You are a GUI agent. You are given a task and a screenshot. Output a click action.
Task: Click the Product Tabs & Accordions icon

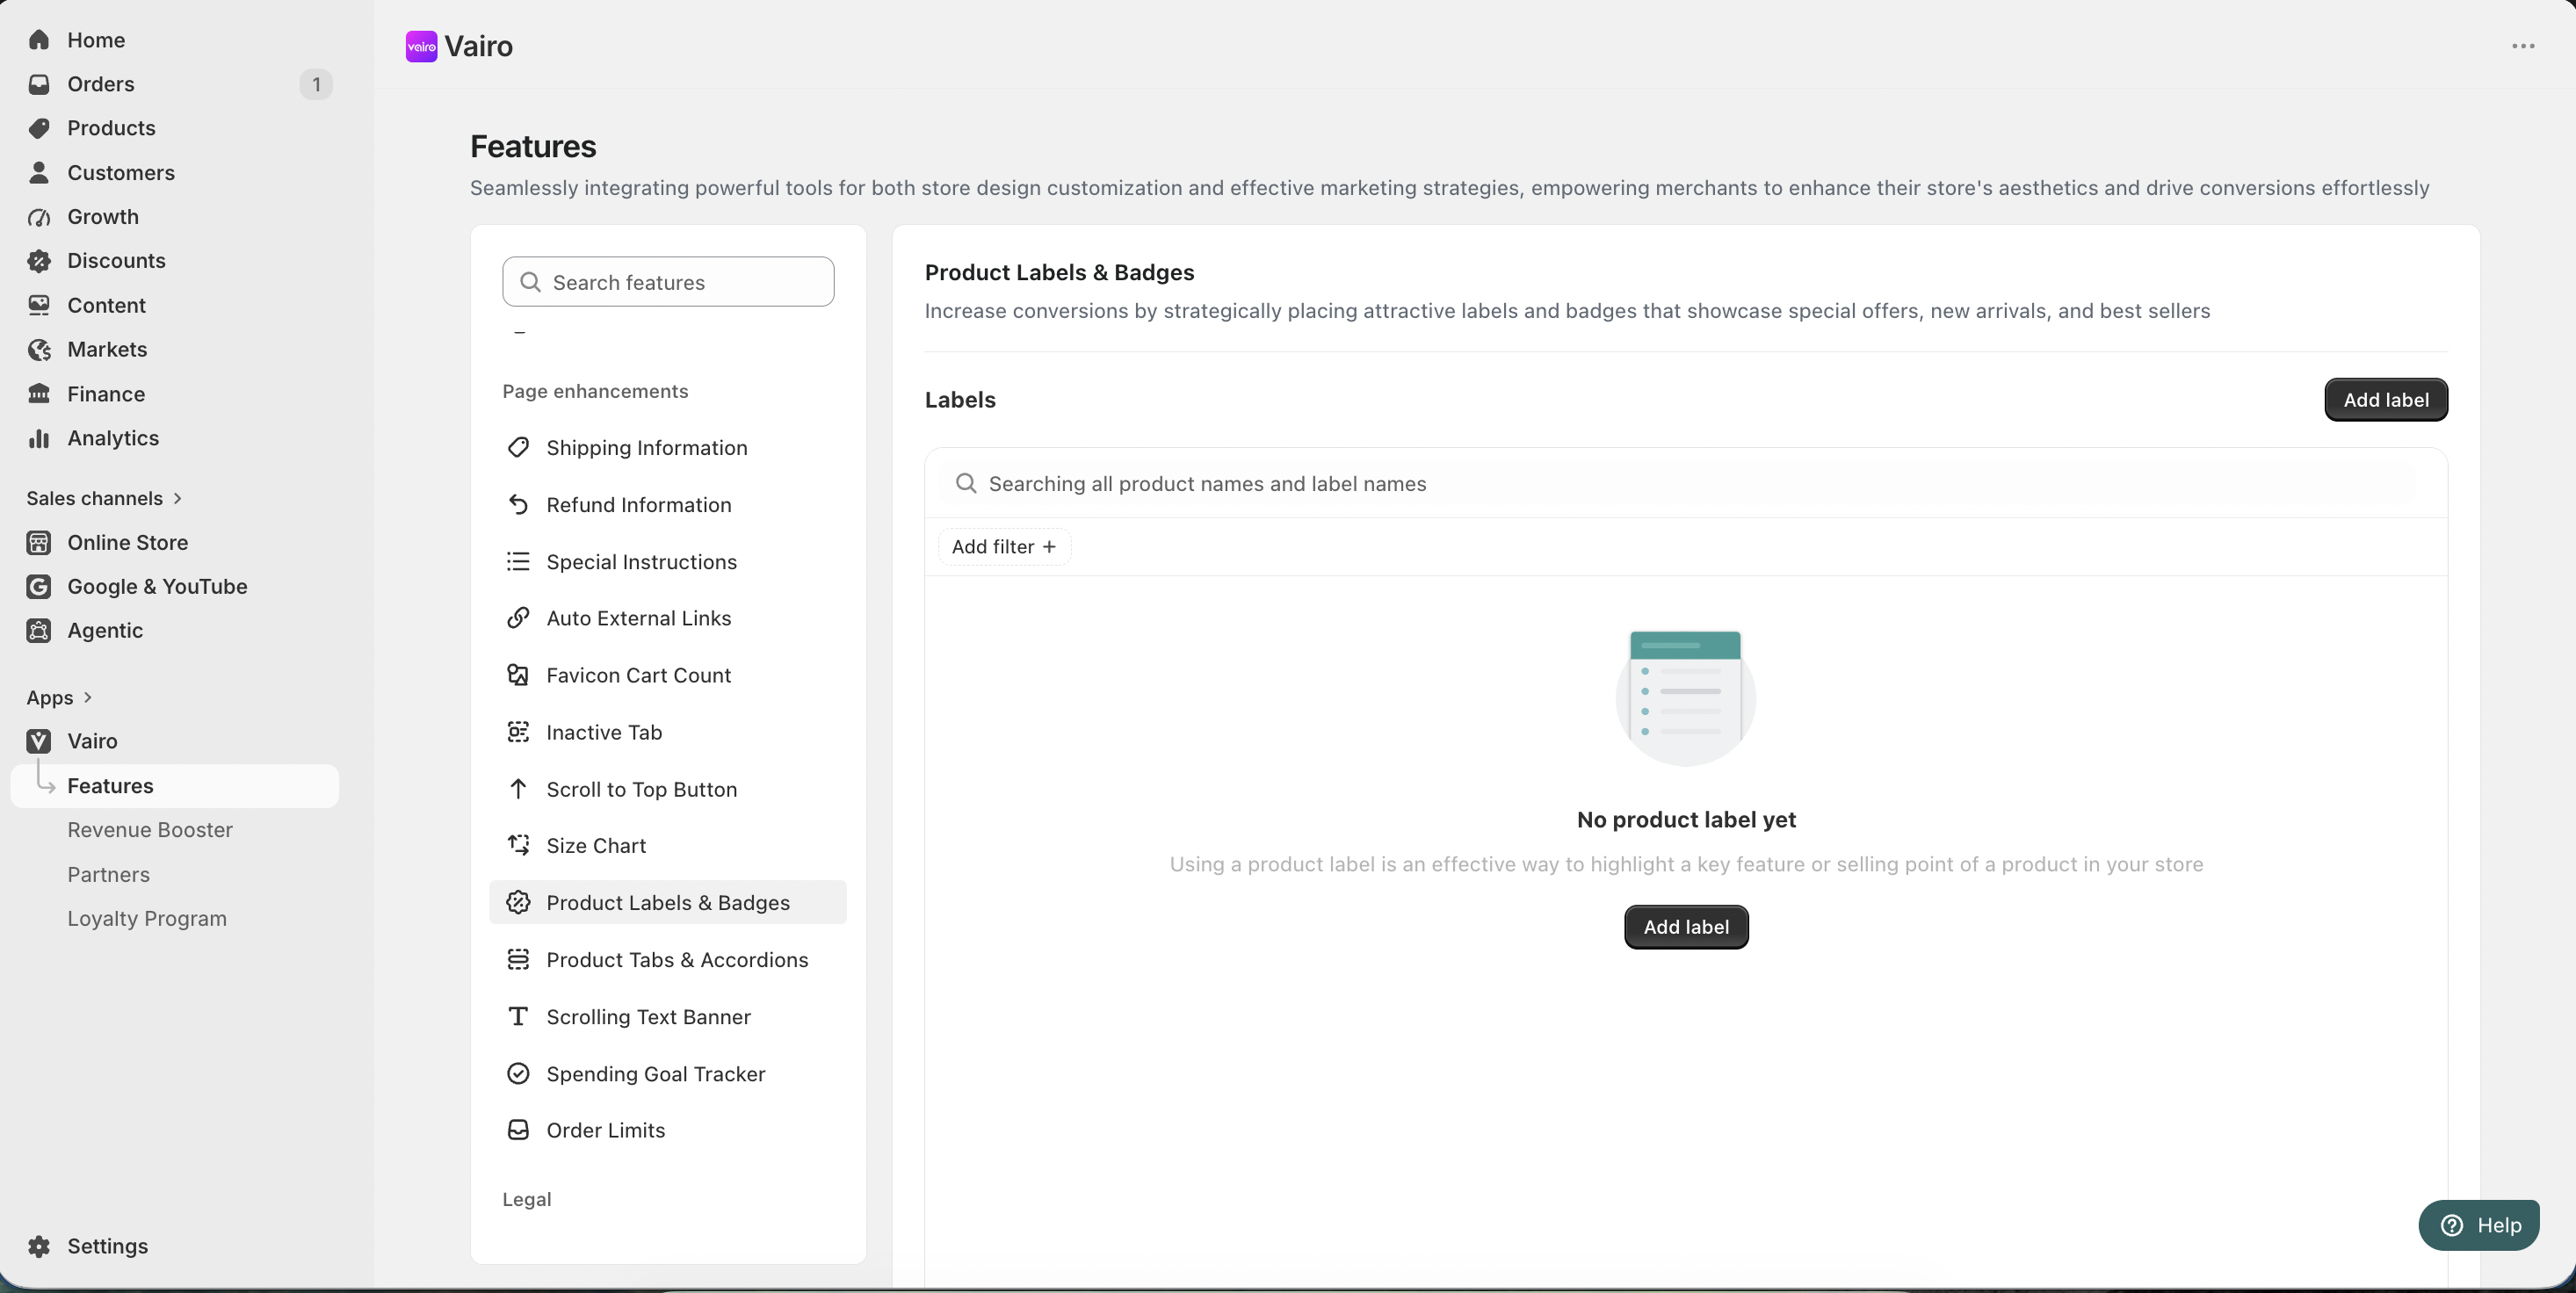coord(518,960)
